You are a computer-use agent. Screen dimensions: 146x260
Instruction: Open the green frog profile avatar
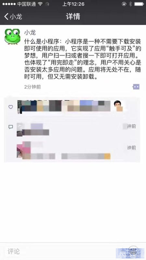(12, 37)
